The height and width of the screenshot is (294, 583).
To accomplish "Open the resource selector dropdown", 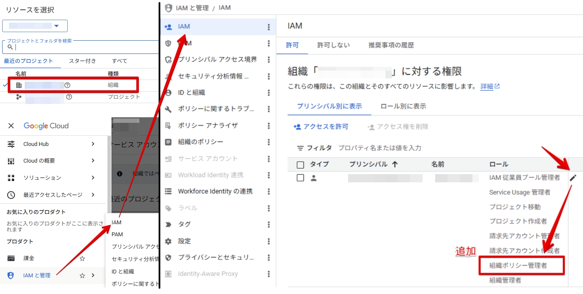I will tap(35, 26).
